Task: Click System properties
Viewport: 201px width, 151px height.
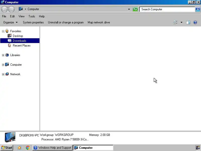Action: click(33, 22)
